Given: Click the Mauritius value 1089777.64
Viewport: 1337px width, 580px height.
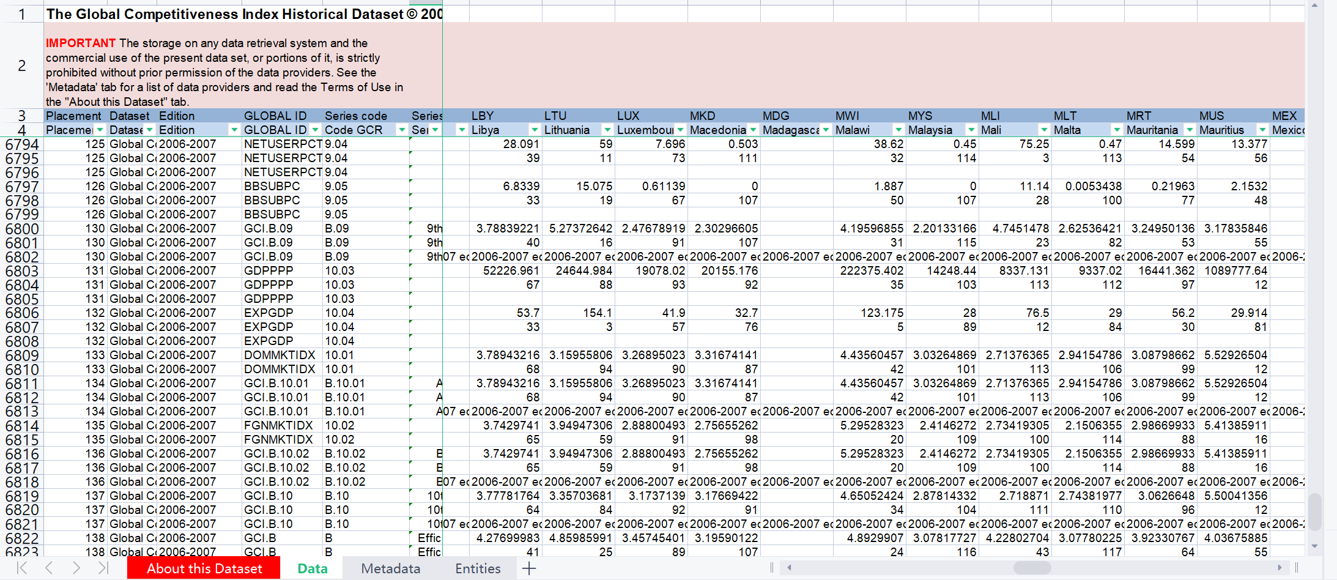Looking at the screenshot, I should (1233, 270).
